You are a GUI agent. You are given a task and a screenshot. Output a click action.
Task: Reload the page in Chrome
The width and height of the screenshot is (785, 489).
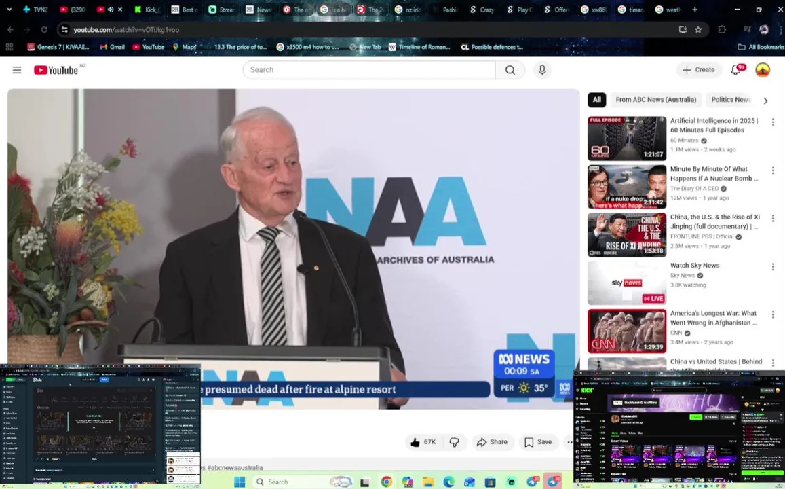tap(44, 30)
